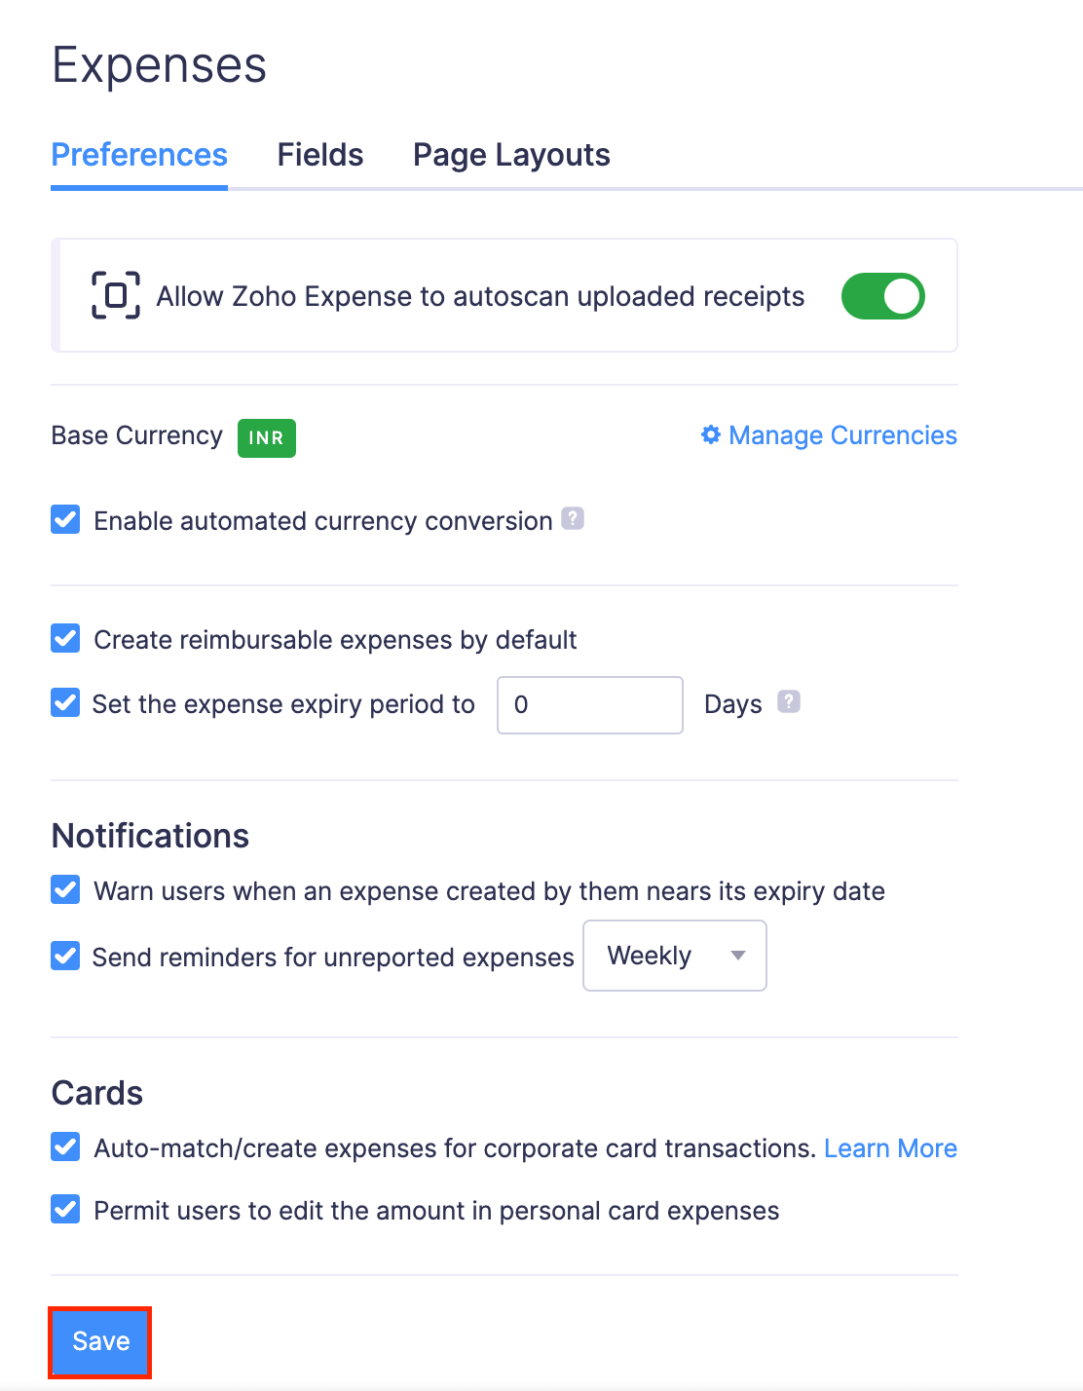Uncheck expiry date warning for users
Image resolution: width=1083 pixels, height=1391 pixels.
click(x=64, y=889)
